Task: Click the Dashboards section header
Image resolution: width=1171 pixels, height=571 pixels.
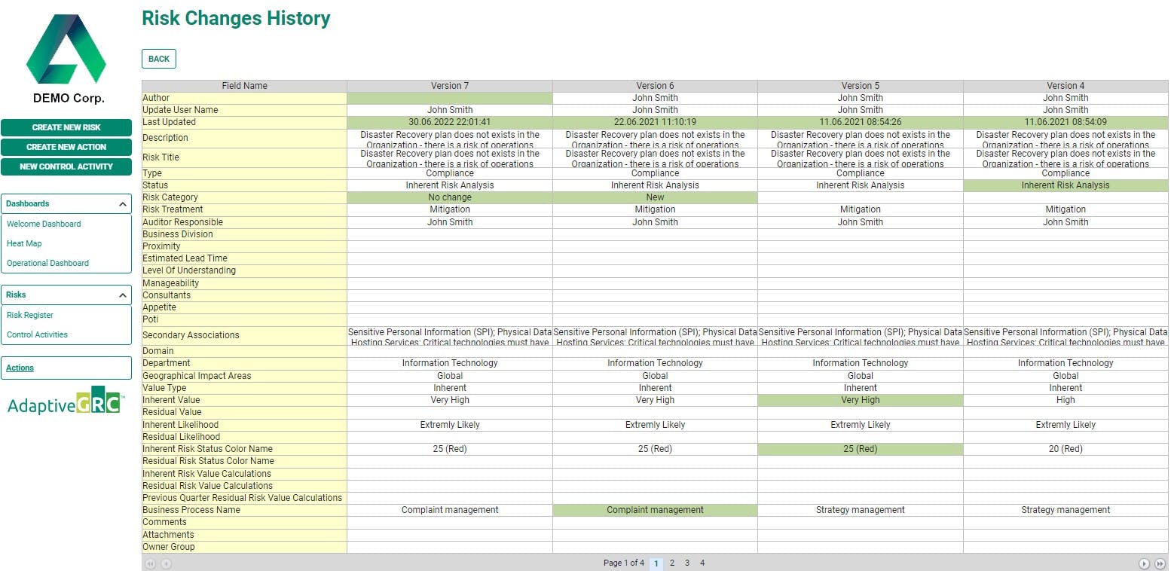Action: (66, 203)
